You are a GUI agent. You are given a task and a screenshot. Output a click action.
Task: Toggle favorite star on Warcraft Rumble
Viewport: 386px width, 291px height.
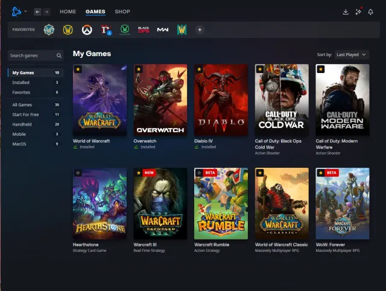200,173
